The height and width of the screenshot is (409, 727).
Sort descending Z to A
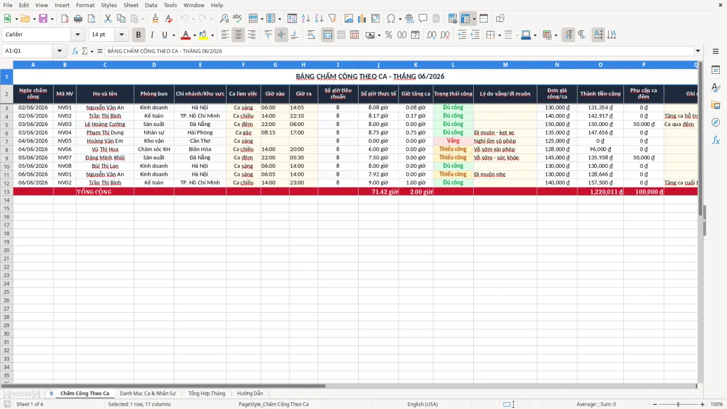(x=319, y=19)
